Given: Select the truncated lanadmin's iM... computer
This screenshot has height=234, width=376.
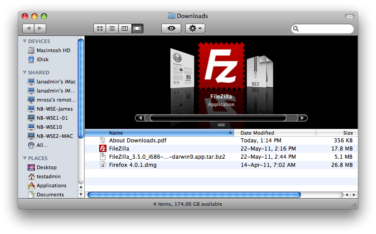Looking at the screenshot, I should coord(52,91).
